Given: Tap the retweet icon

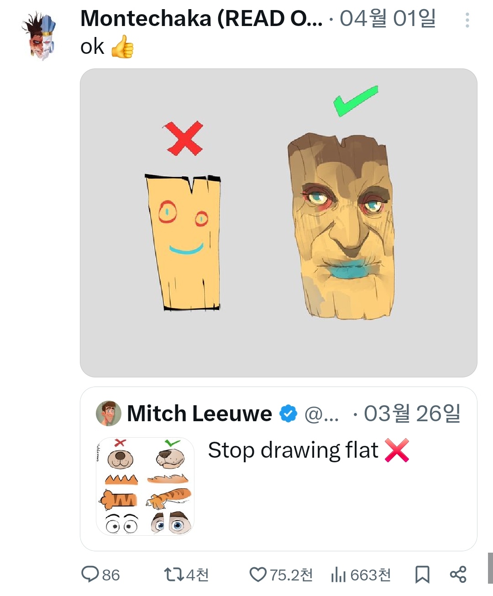Looking at the screenshot, I should pos(173,574).
